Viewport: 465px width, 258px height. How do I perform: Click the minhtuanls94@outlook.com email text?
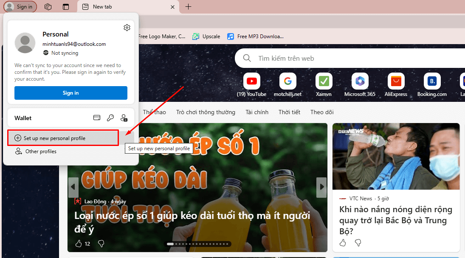coord(74,44)
